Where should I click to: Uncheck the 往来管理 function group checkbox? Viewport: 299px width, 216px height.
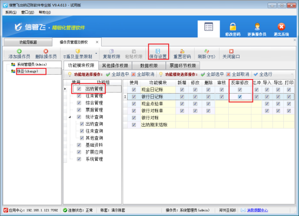click(x=79, y=96)
